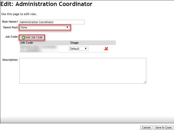This screenshot has width=174, height=131.
Task: Click inside the Description text area
Action: pyautogui.click(x=83, y=71)
